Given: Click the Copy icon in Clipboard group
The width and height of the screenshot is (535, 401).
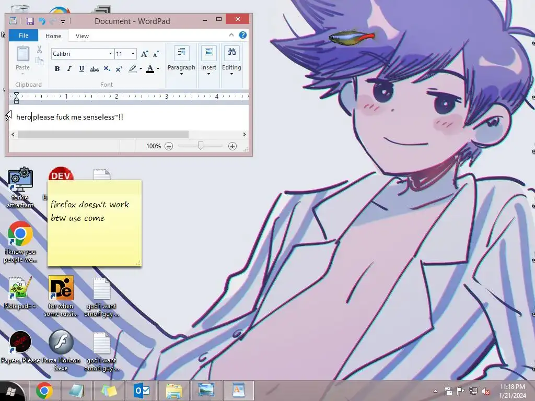Looking at the screenshot, I should [40, 62].
